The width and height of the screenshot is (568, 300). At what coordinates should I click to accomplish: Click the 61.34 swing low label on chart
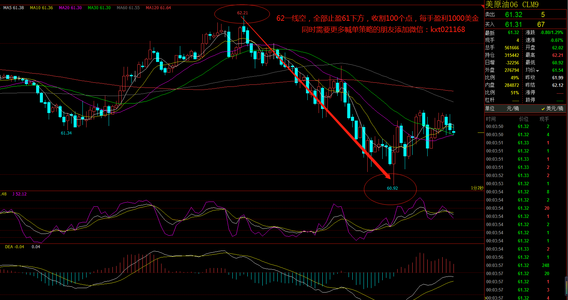(x=66, y=133)
